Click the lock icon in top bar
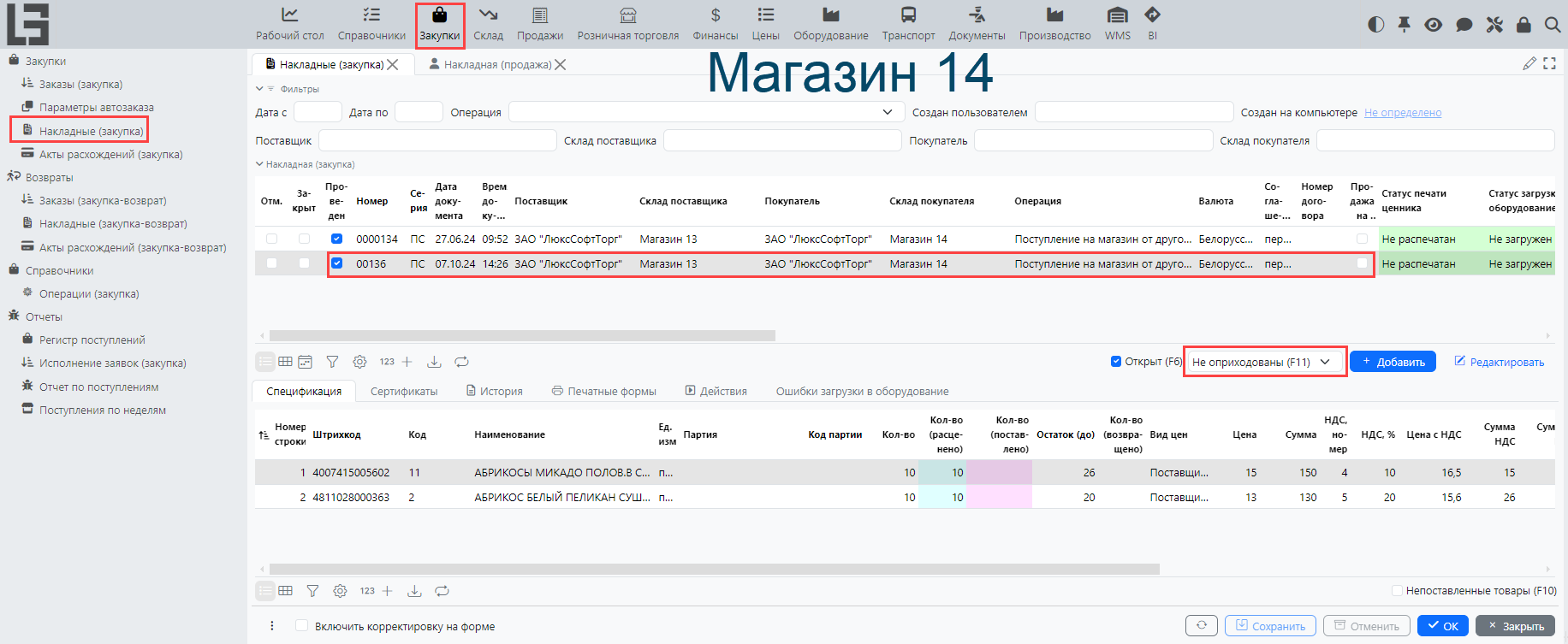Viewport: 1568px width, 644px height. coord(1523,25)
